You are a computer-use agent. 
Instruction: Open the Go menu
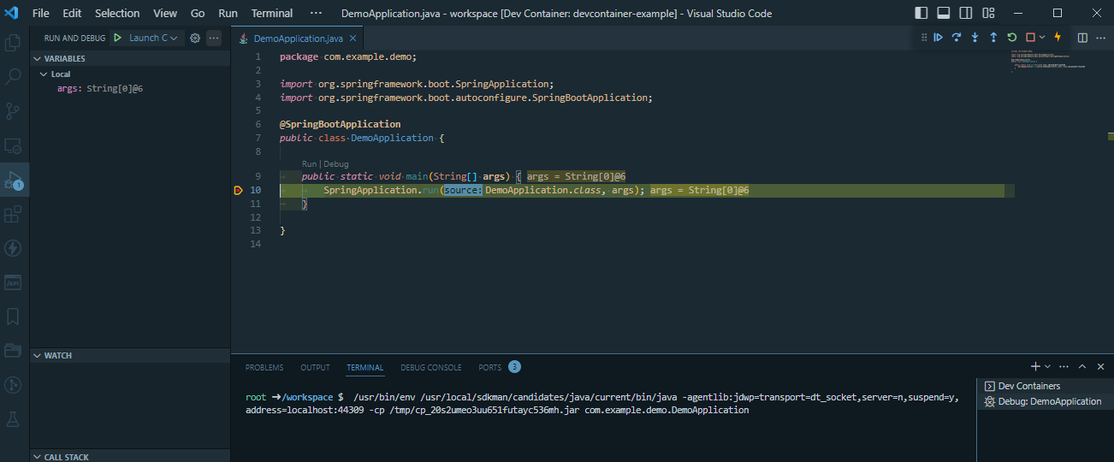[198, 13]
